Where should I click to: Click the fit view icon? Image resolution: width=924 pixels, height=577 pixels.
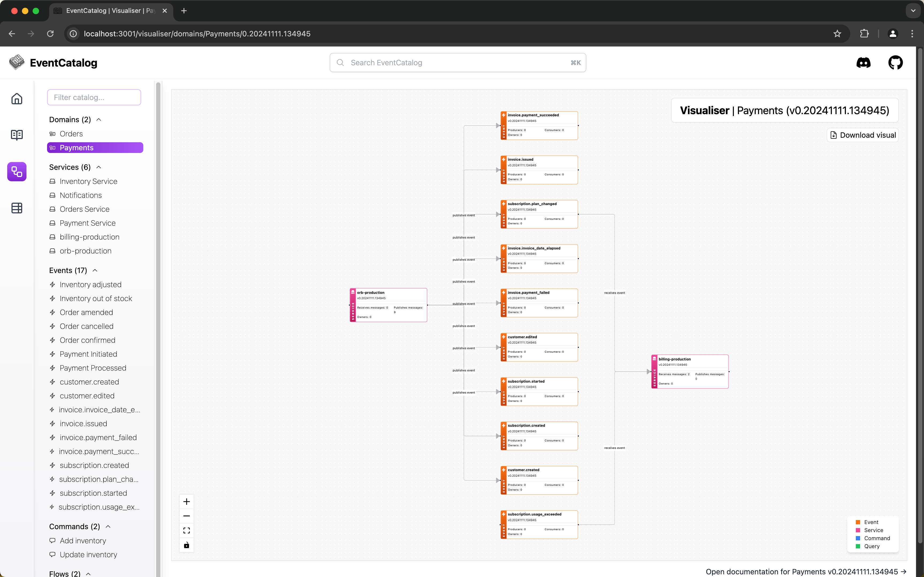pos(187,530)
